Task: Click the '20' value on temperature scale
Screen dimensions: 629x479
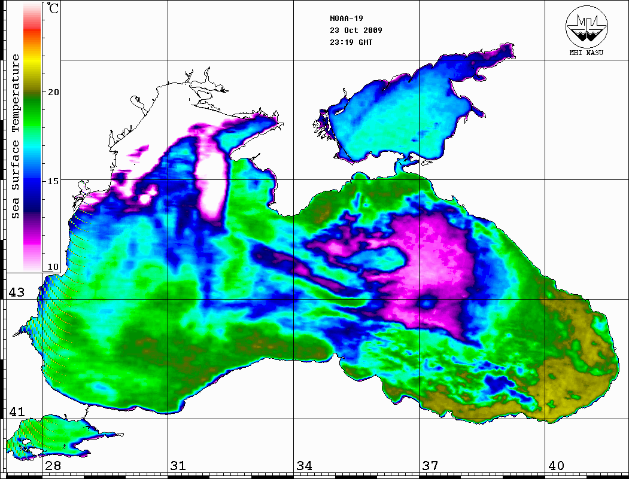Action: point(53,92)
